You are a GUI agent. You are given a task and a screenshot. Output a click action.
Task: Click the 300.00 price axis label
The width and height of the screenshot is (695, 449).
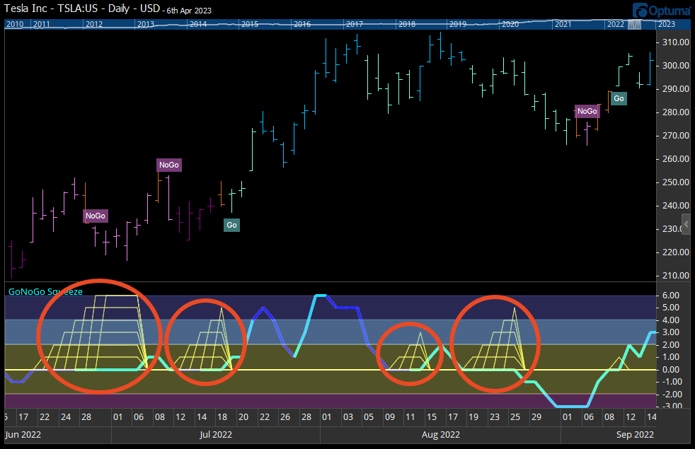(676, 66)
